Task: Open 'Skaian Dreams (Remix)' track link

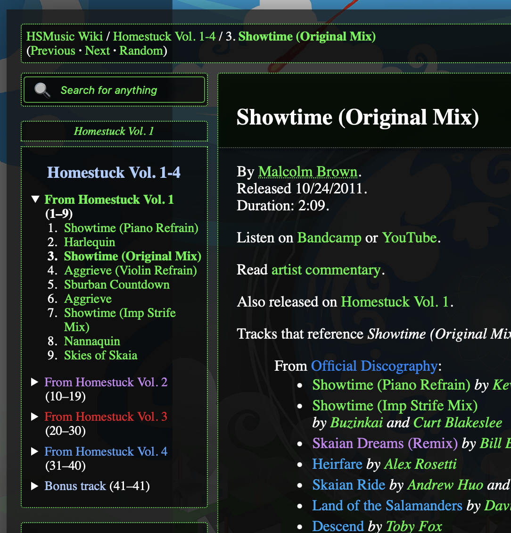Action: coord(385,443)
